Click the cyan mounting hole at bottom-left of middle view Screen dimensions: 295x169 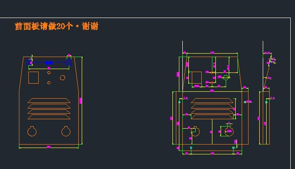191,148
